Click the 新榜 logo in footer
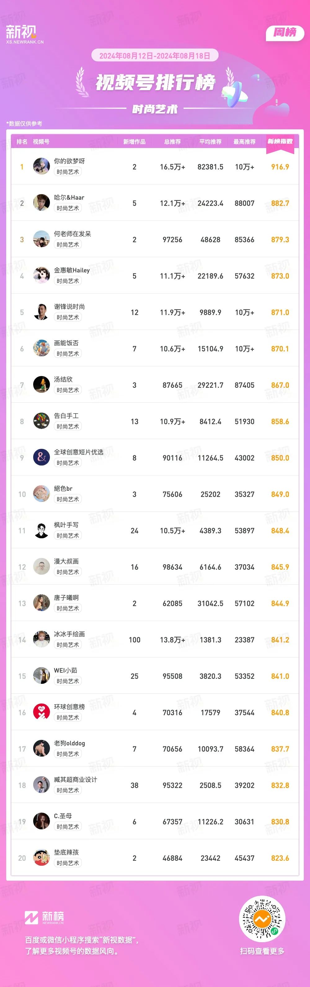 (44, 917)
